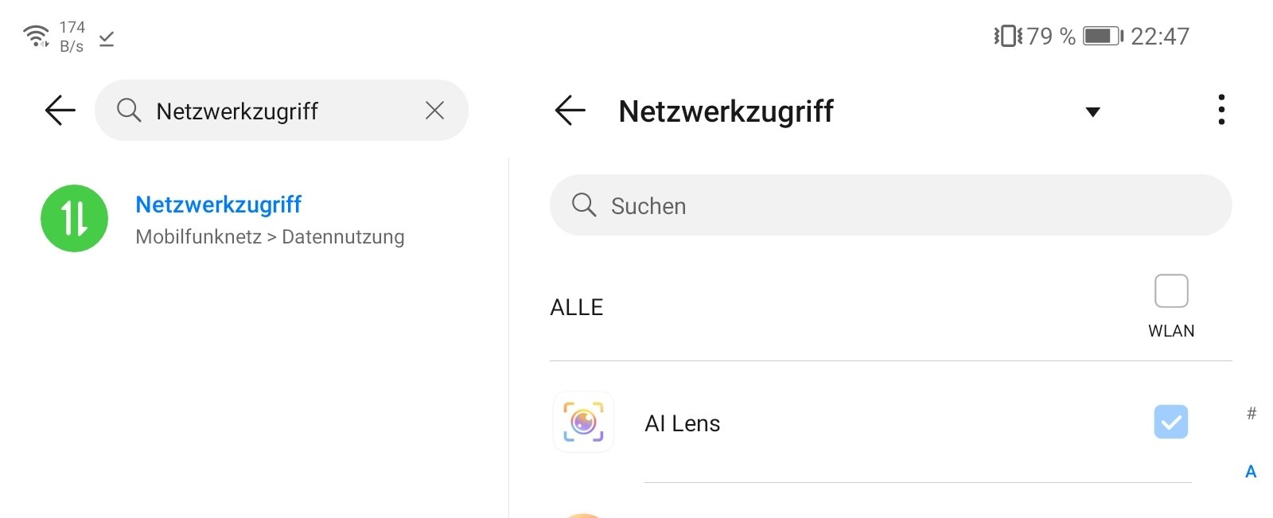This screenshot has width=1273, height=518.
Task: Clear the Netzwerkzugriff search text
Action: (434, 111)
